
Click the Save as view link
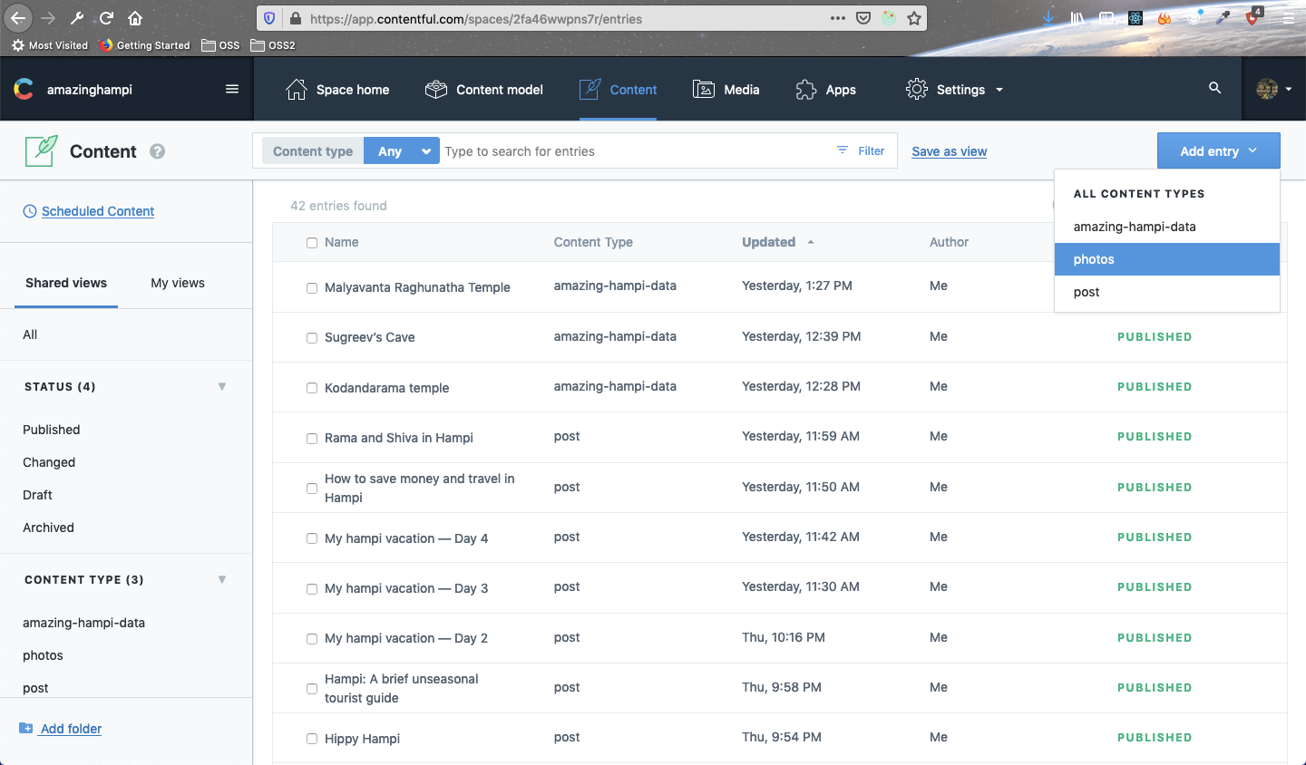pyautogui.click(x=950, y=151)
